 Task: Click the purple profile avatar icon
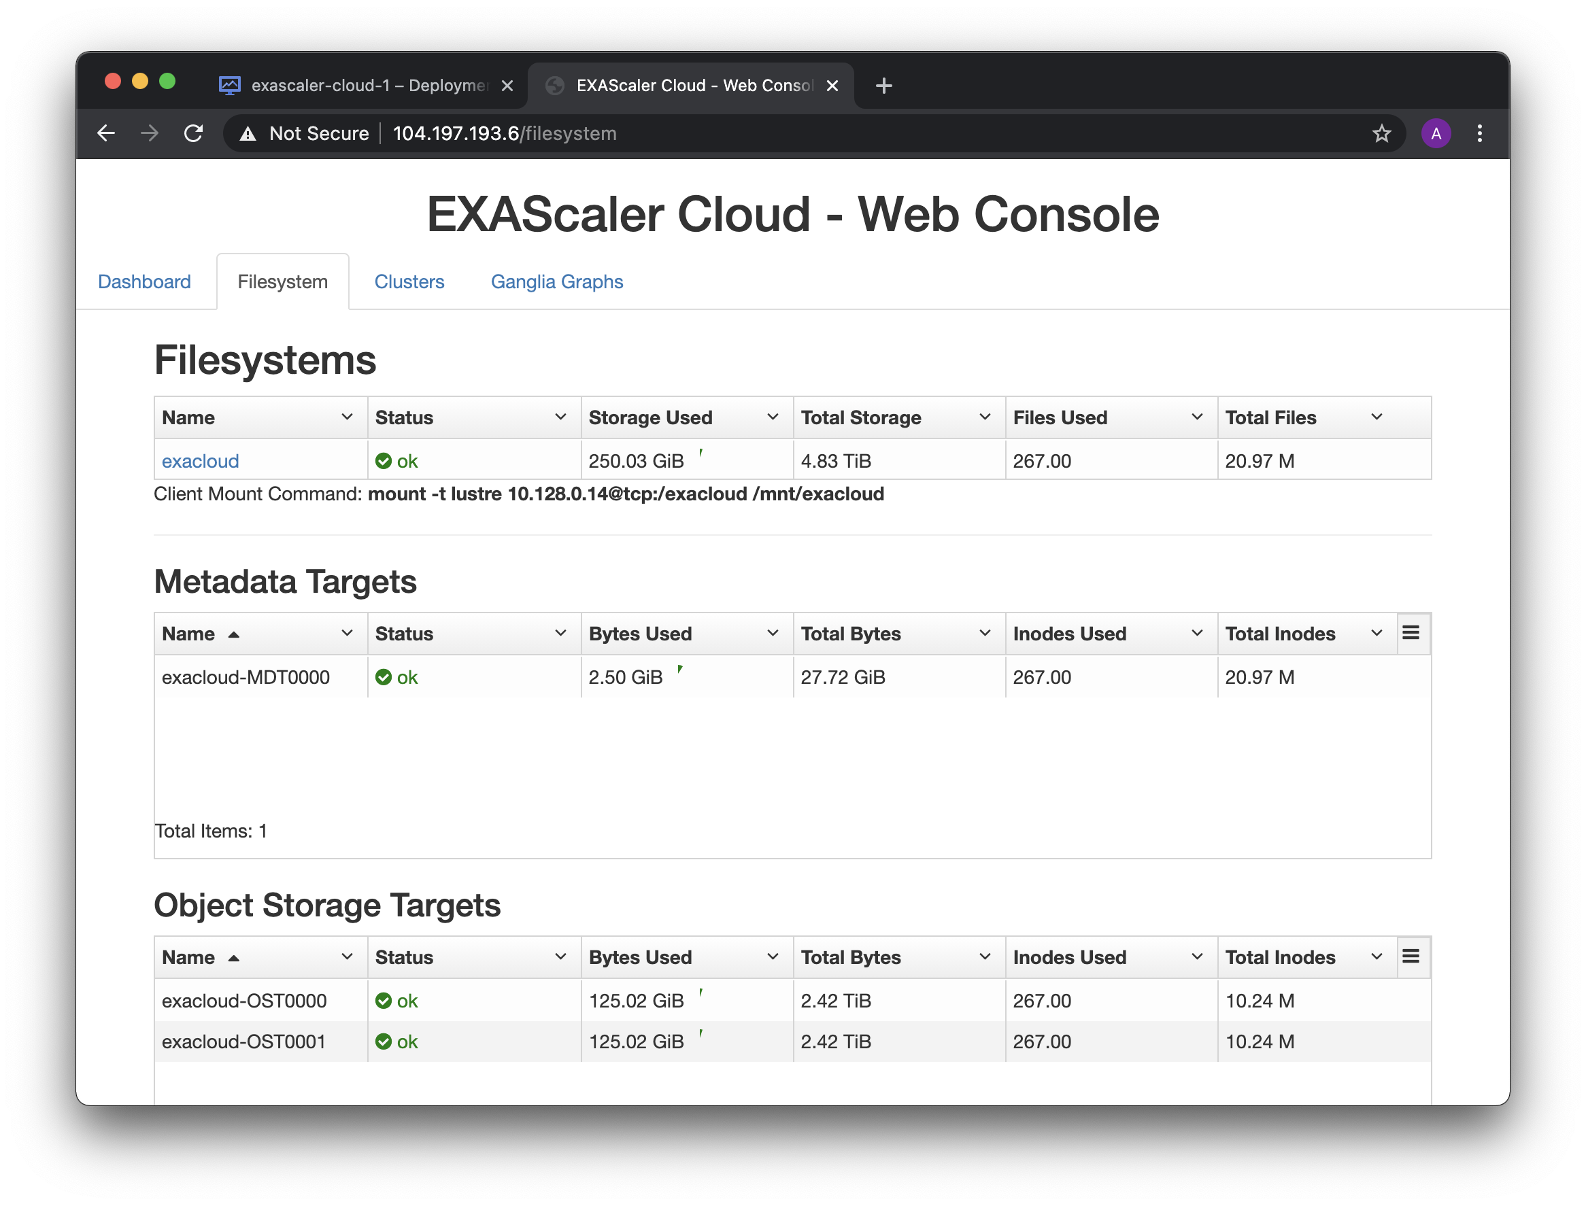pyautogui.click(x=1436, y=133)
